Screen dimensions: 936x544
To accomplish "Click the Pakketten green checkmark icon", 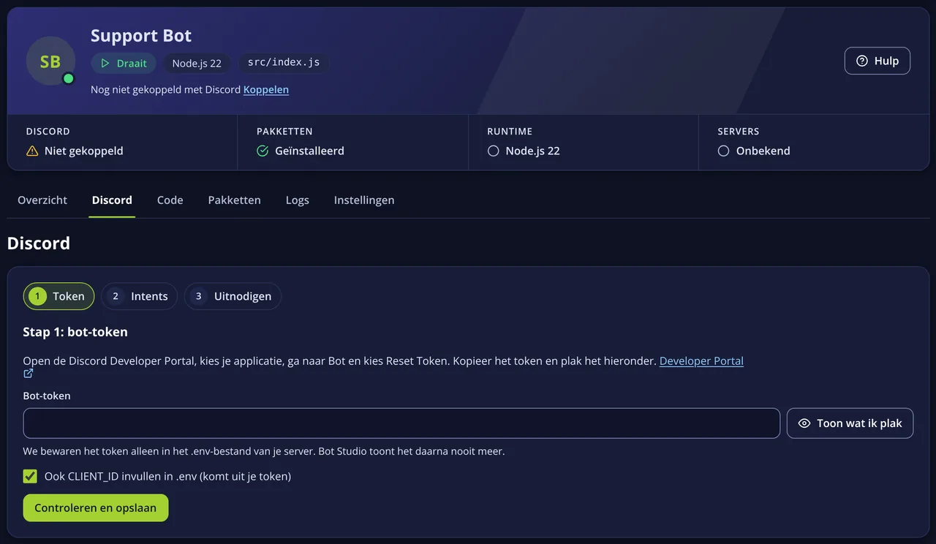I will [x=263, y=151].
